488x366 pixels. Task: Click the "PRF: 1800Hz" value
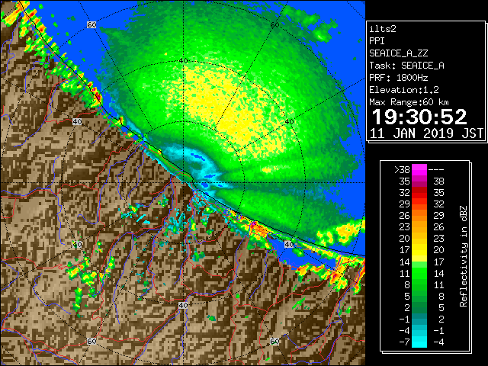398,78
